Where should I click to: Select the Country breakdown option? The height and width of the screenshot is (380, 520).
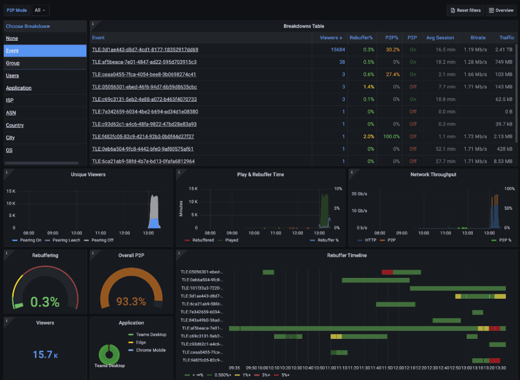point(15,125)
